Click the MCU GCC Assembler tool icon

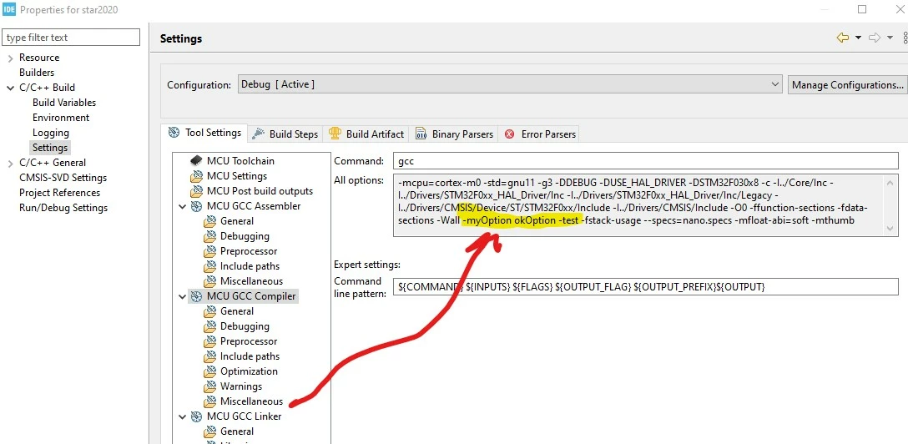196,206
